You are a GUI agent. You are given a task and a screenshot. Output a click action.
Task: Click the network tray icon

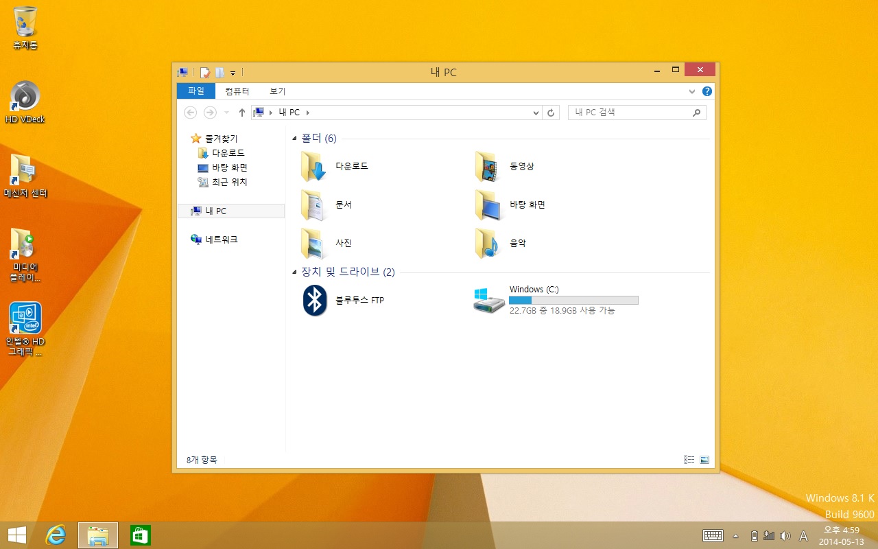pyautogui.click(x=769, y=535)
